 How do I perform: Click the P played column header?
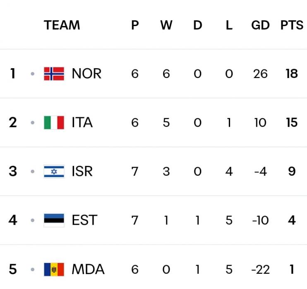(x=135, y=25)
